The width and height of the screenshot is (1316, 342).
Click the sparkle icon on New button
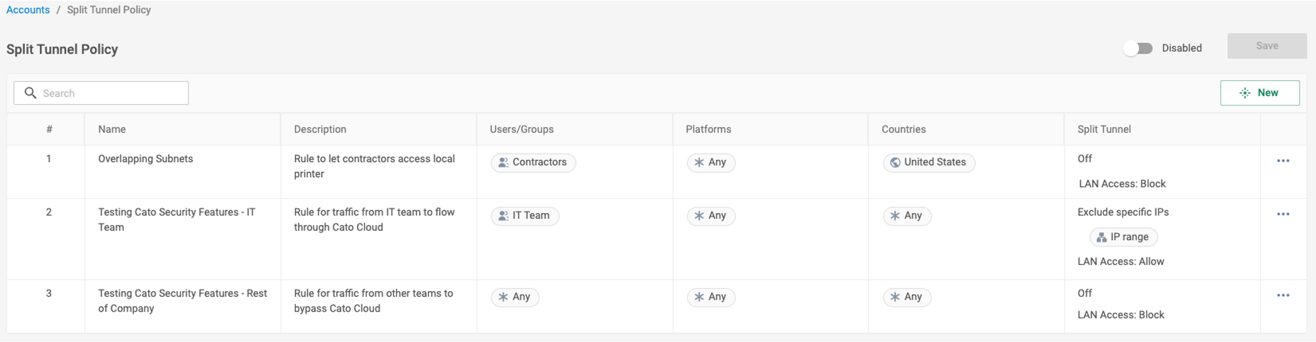1245,93
